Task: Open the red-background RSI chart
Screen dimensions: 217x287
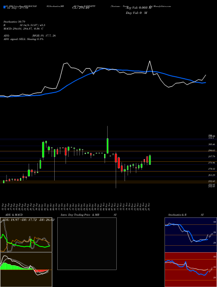Action: pyautogui.click(x=191, y=270)
